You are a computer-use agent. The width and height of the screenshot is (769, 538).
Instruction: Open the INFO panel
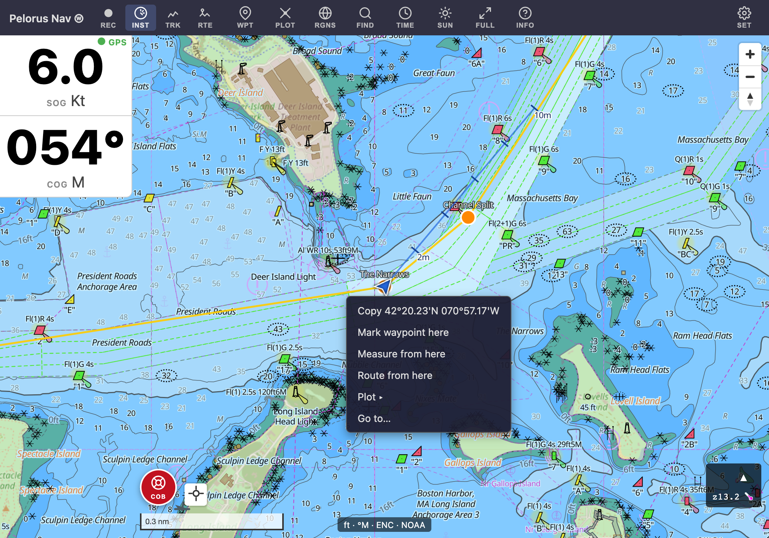tap(525, 18)
